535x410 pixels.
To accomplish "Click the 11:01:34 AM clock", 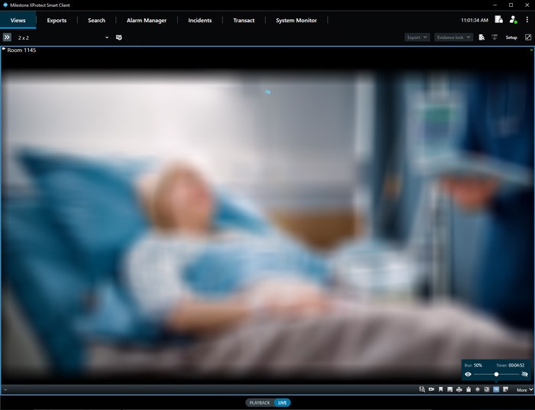I will (475, 20).
